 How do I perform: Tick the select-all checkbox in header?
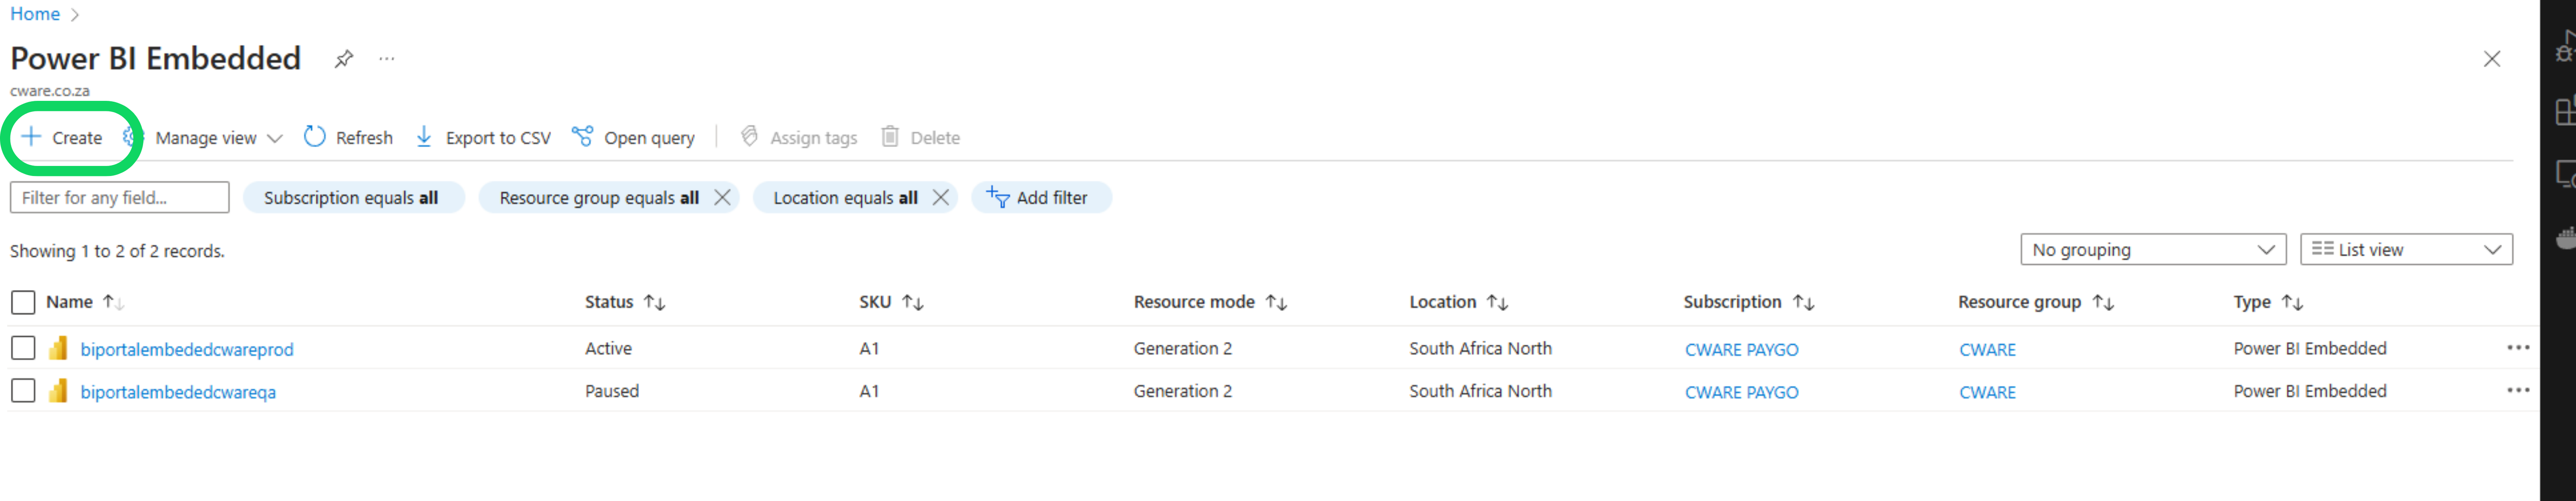click(x=23, y=302)
